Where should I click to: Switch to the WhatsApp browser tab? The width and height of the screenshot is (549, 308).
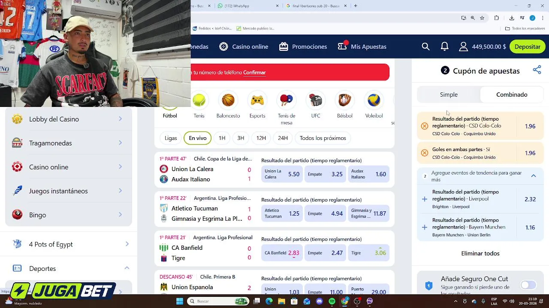248,6
